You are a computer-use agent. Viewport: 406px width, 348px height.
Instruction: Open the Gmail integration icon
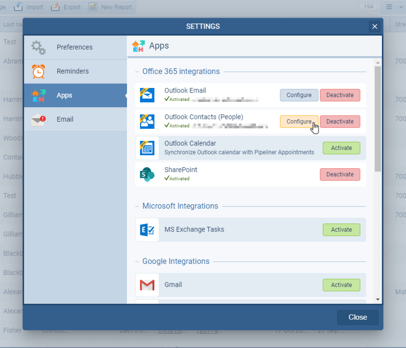click(x=147, y=285)
